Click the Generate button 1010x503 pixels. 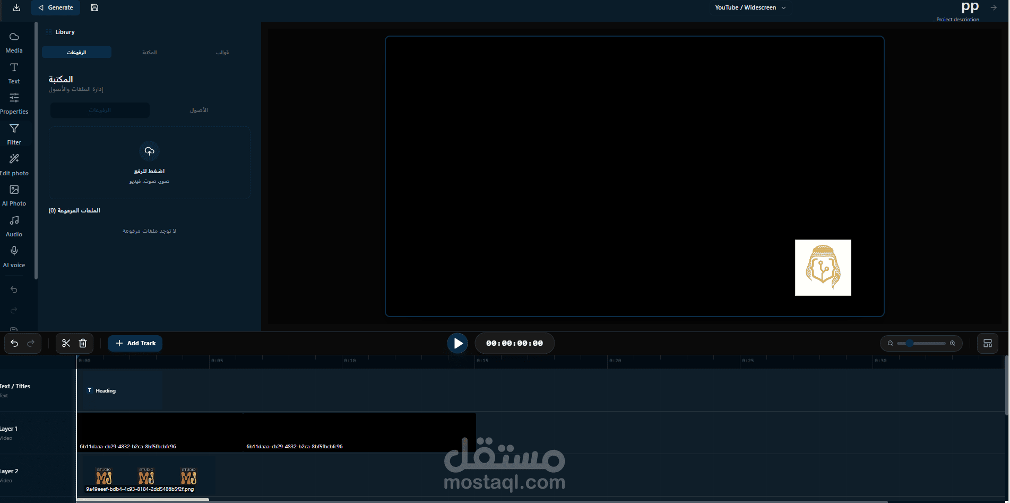(56, 7)
